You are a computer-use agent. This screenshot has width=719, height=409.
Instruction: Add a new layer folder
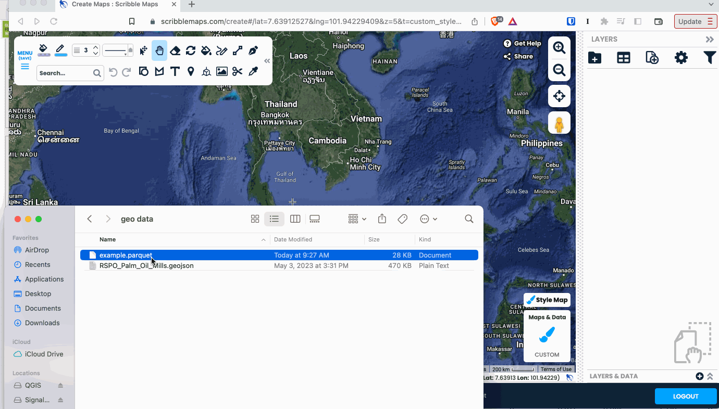tap(594, 58)
